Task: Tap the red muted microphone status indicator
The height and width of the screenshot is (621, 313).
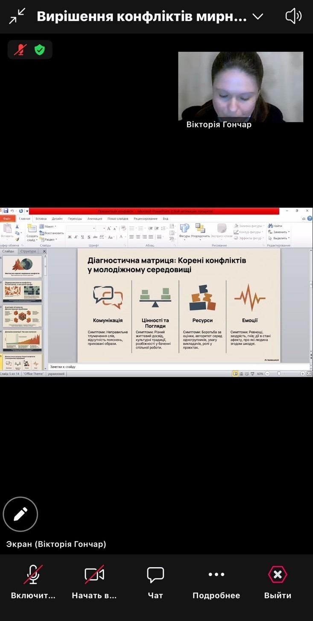Action: [20, 50]
